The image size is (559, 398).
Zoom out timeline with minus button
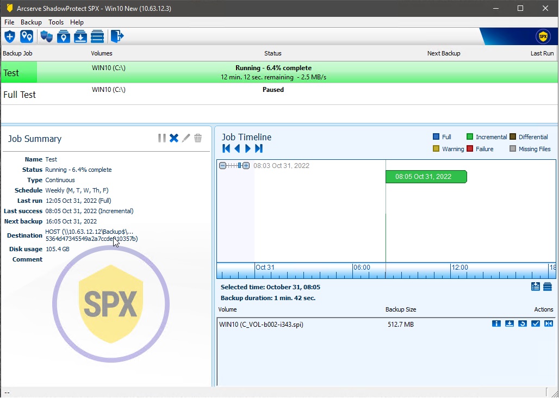click(222, 165)
